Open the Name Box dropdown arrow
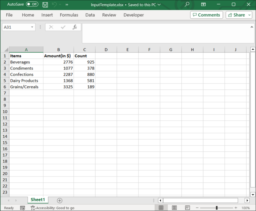The height and width of the screenshot is (211, 256). point(32,27)
